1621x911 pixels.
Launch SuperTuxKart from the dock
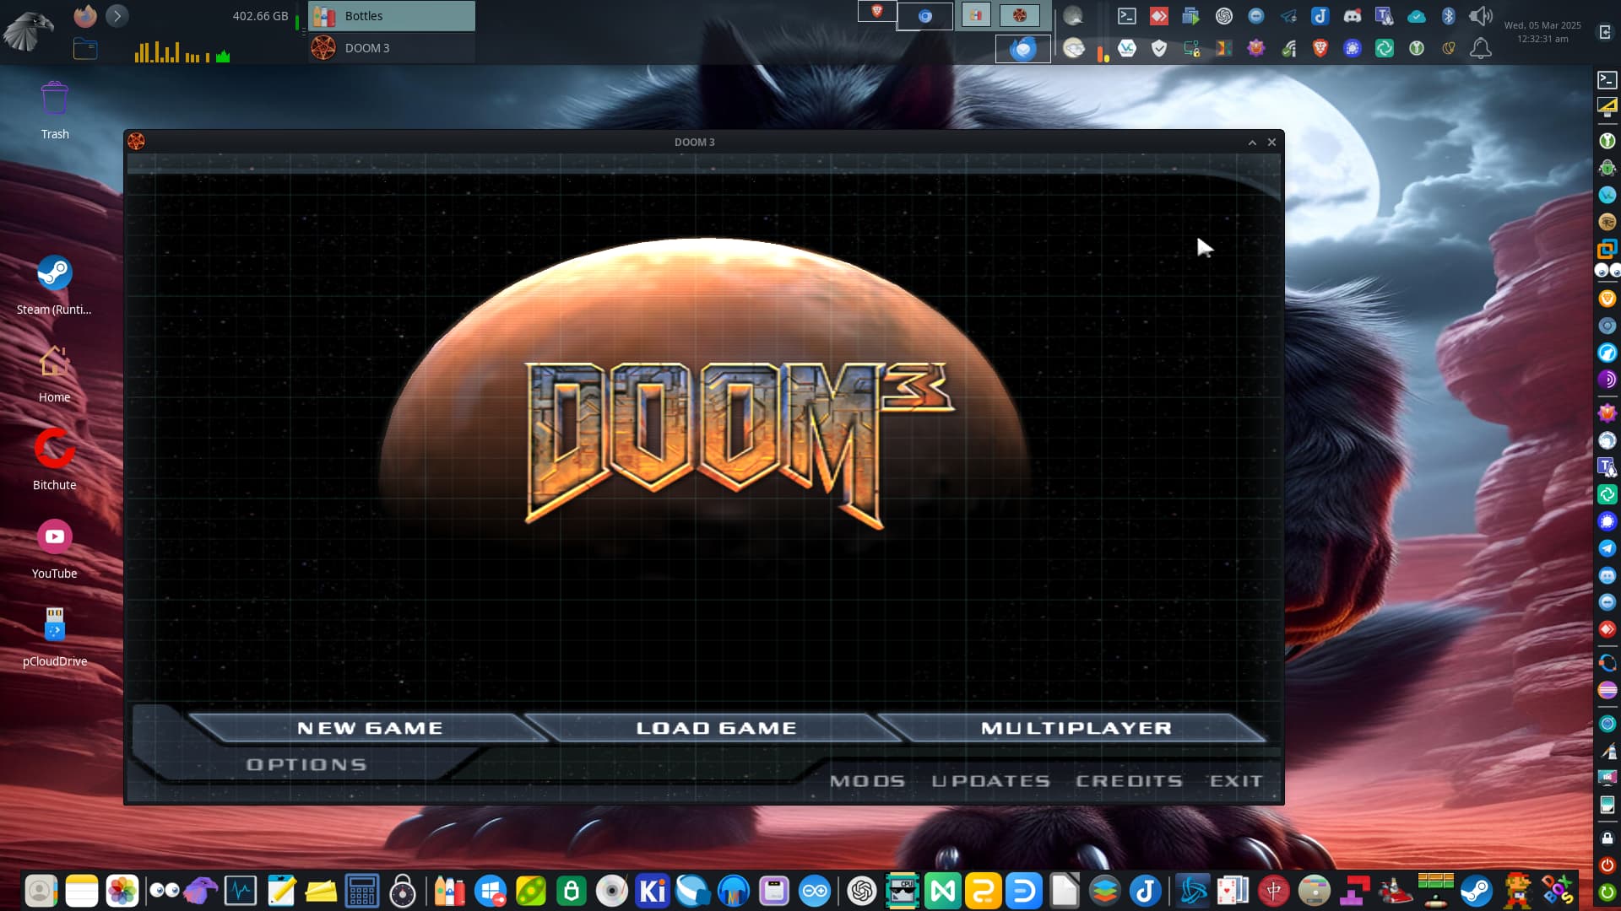1396,891
